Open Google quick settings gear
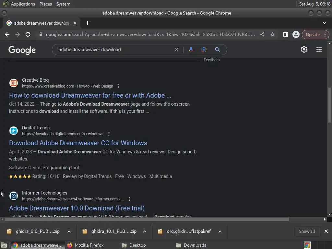The image size is (332, 249). pyautogui.click(x=304, y=49)
